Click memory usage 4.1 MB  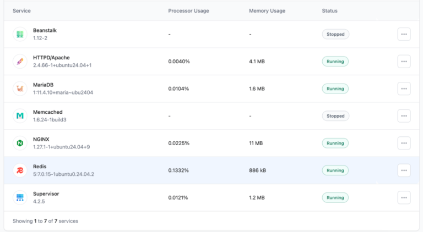257,62
